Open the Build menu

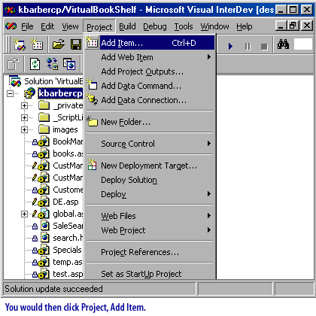pos(127,26)
